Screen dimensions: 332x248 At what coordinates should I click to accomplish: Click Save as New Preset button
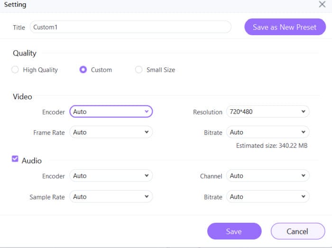coord(285,27)
